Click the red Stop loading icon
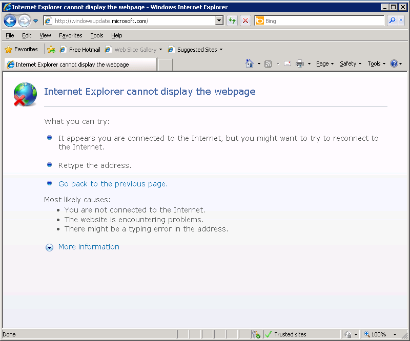 point(245,20)
